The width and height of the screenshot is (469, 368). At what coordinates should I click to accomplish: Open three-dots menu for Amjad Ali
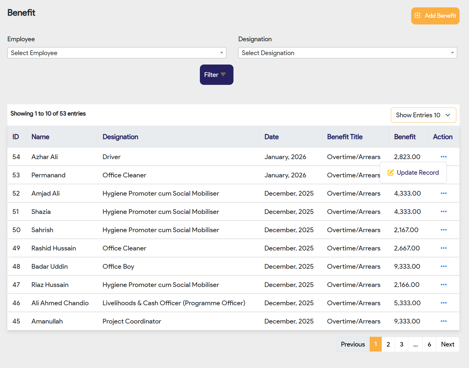443,193
